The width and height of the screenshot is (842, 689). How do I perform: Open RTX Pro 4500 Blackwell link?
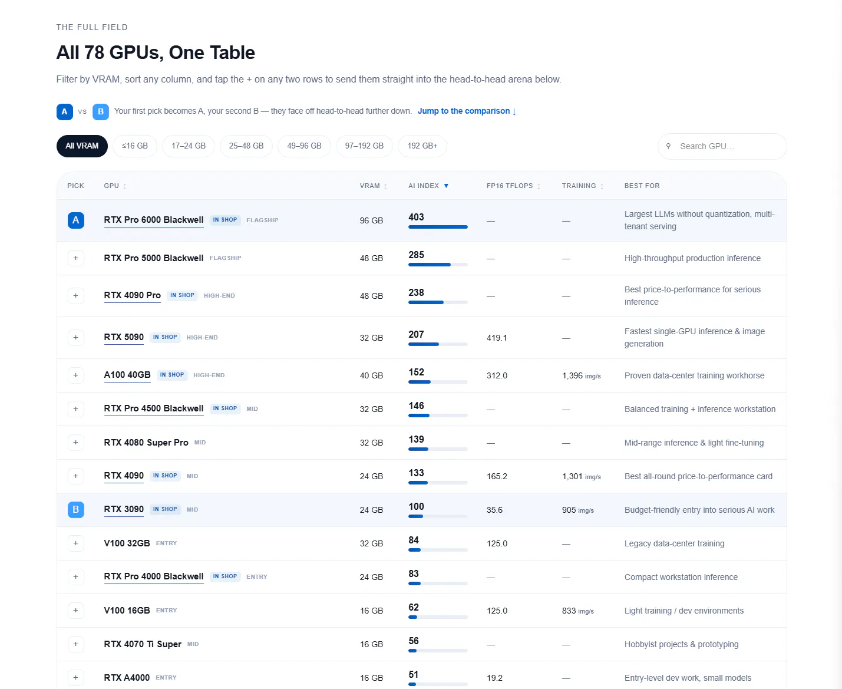point(154,408)
